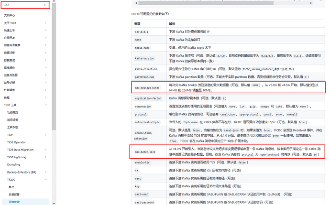330x205 pixels.
Task: Expand the 快速上手 section chevron
Action: click(45, 30)
